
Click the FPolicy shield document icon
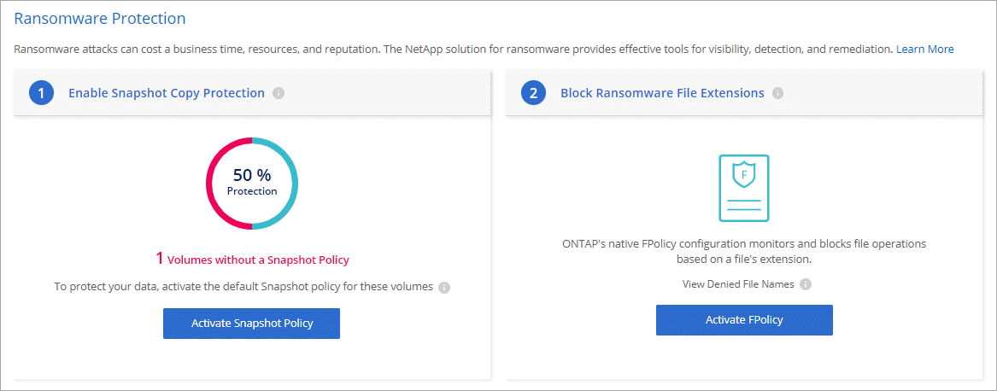pyautogui.click(x=743, y=188)
